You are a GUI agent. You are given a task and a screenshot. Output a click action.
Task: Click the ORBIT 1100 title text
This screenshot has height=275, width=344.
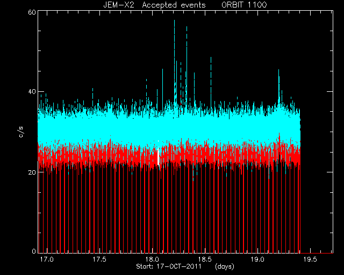(244, 5)
